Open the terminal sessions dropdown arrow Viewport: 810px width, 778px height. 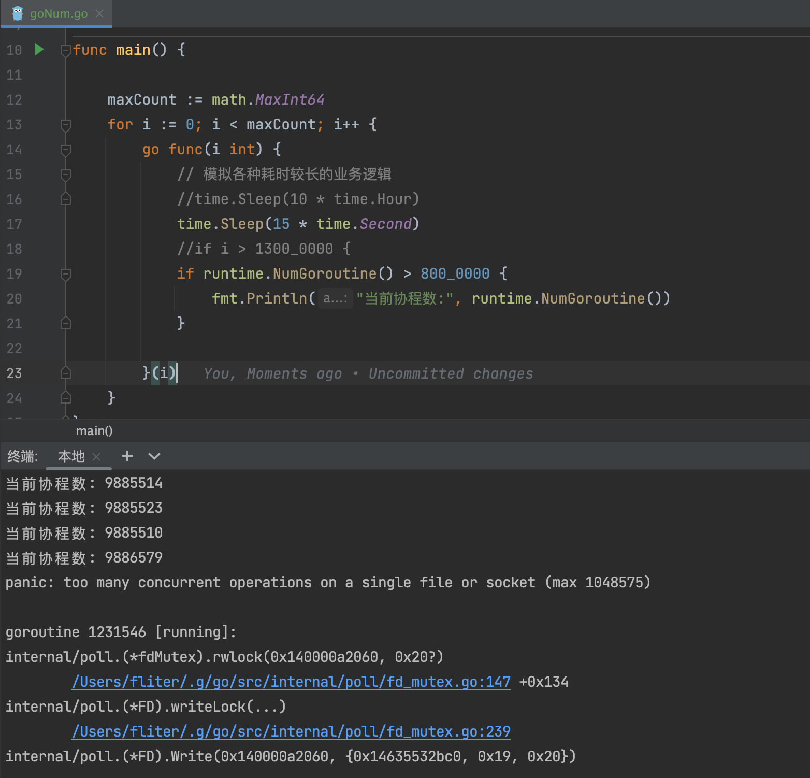(154, 456)
